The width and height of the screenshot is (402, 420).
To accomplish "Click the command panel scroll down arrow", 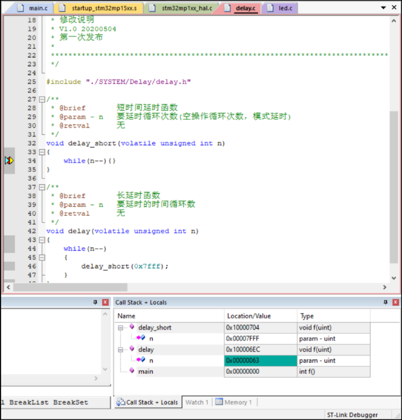I will coord(105,369).
